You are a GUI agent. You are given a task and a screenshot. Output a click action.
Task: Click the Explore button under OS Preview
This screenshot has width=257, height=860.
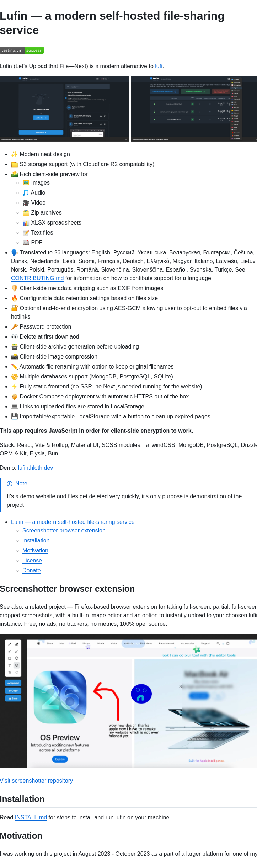[60, 759]
